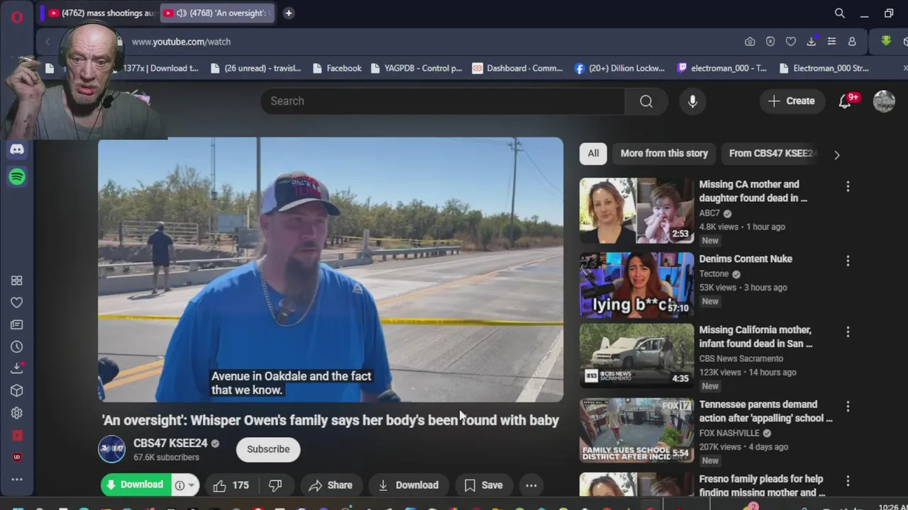The width and height of the screenshot is (908, 510).
Task: Open the green Download button's info dropdown
Action: [x=184, y=485]
